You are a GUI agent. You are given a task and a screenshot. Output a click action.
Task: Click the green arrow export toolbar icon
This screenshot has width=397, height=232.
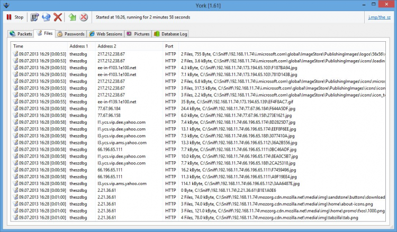pos(72,17)
